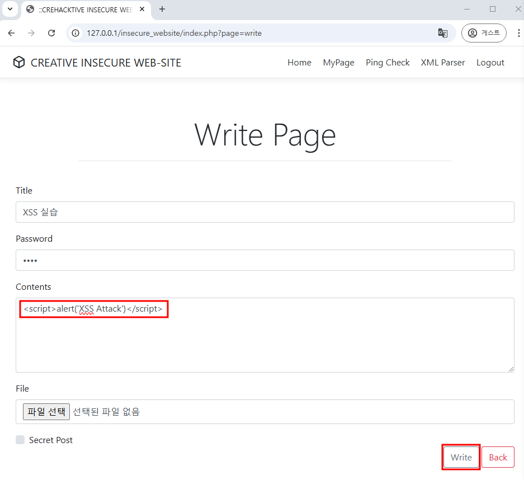Click Logout in navigation
524x480 pixels.
(x=490, y=63)
